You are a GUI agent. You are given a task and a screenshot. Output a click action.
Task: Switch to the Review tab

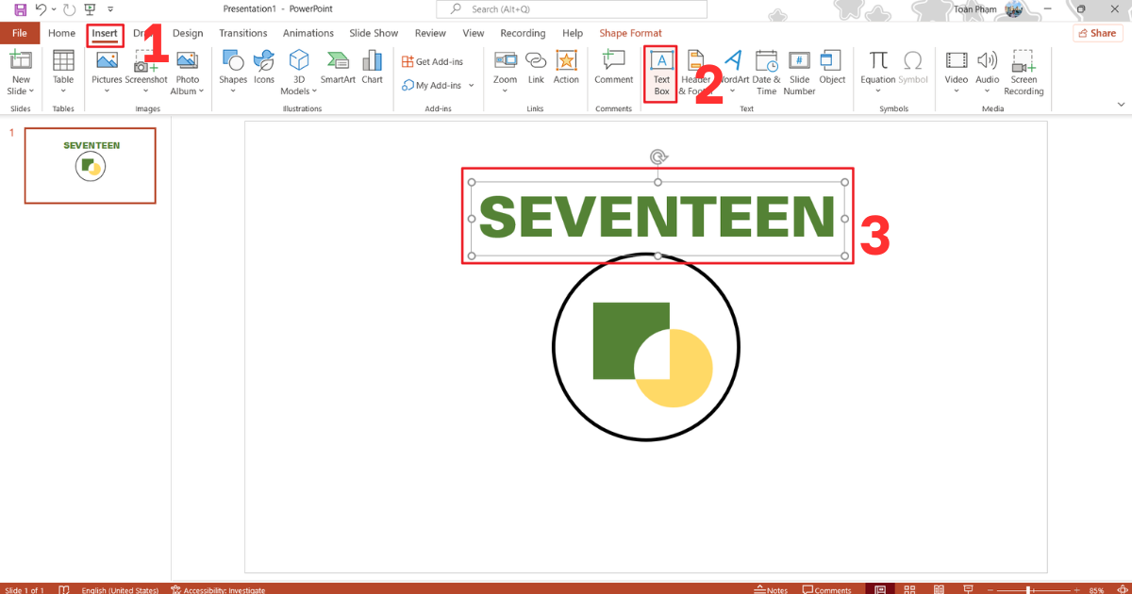[430, 33]
